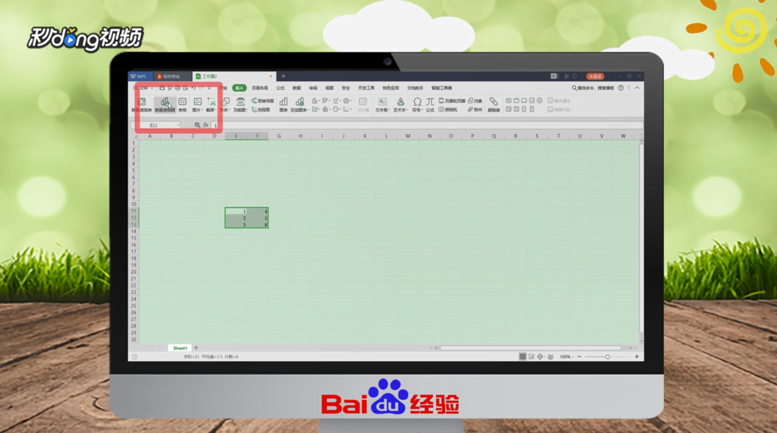Viewport: 777px width, 433px height.
Task: Click the 公式 pi equation icon
Action: coord(430,104)
